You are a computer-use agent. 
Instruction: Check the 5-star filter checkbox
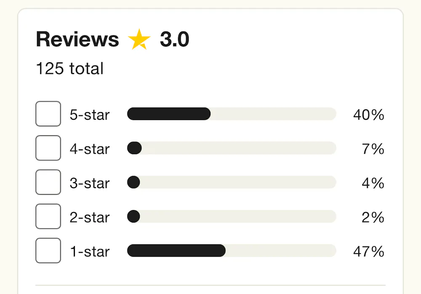[48, 114]
